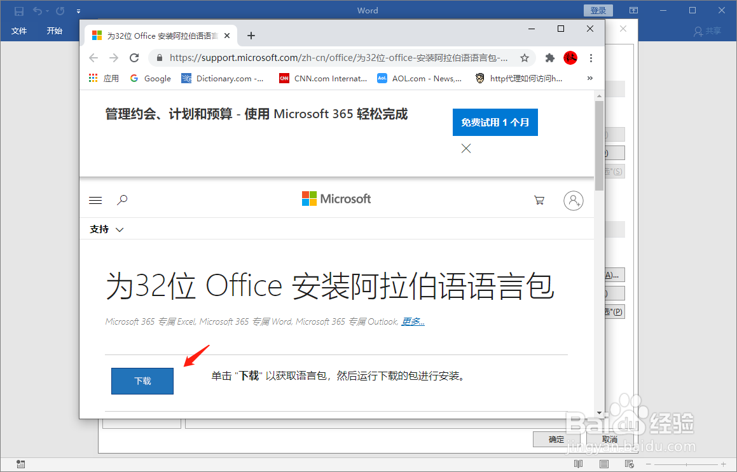Open the Dictionary.com bookmark
Image resolution: width=737 pixels, height=472 pixels.
pos(223,78)
